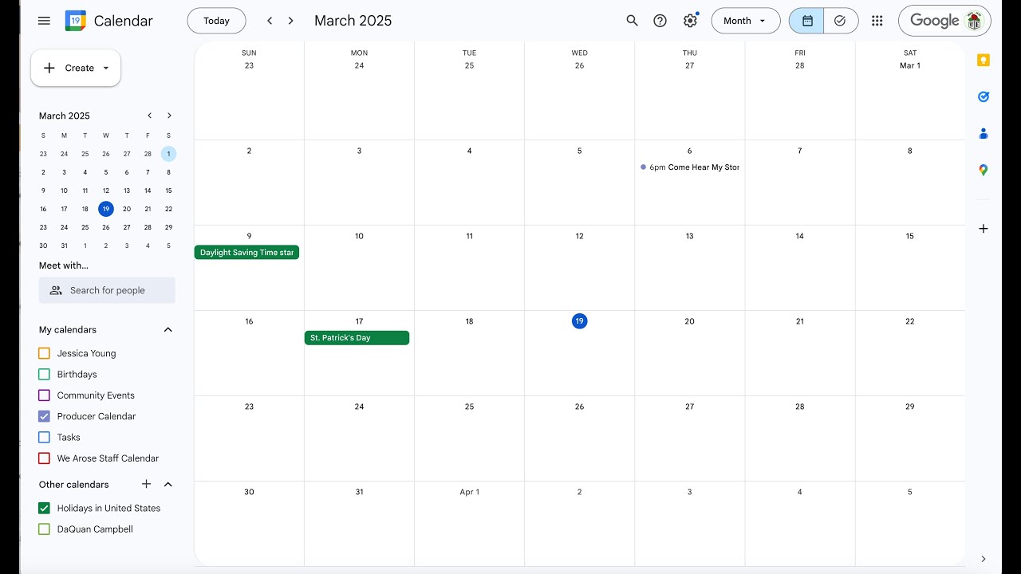Get add-ons plus icon in side panel

click(984, 229)
